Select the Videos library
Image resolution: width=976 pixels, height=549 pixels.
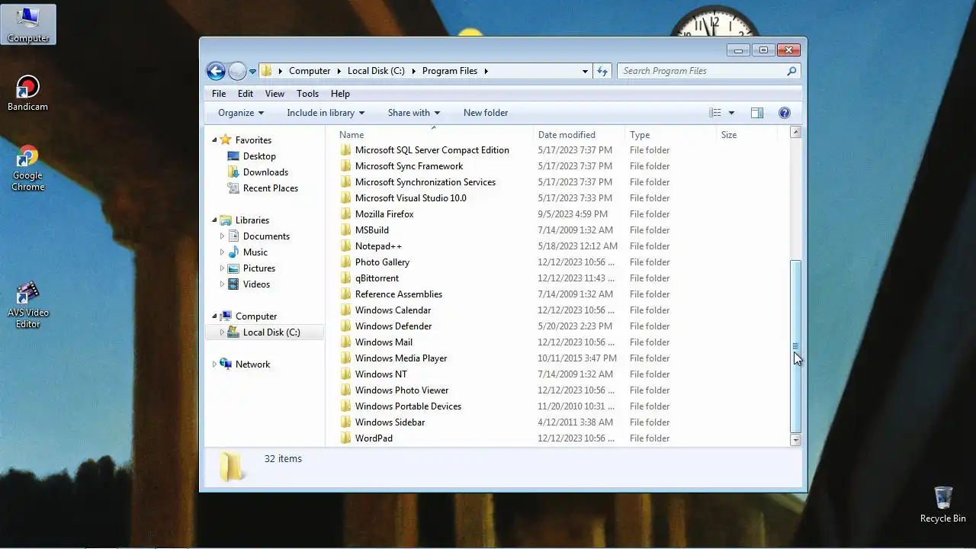click(x=256, y=284)
